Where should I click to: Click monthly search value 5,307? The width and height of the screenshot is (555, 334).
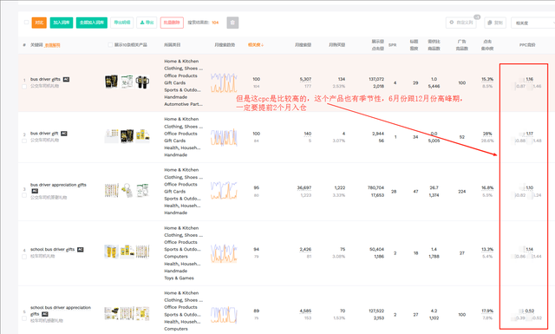pyautogui.click(x=305, y=79)
